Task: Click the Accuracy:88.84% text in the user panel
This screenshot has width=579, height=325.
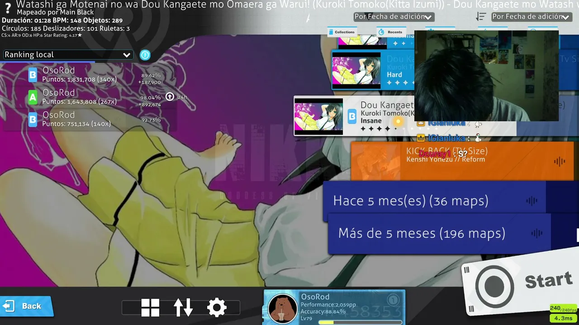Action: click(x=323, y=311)
